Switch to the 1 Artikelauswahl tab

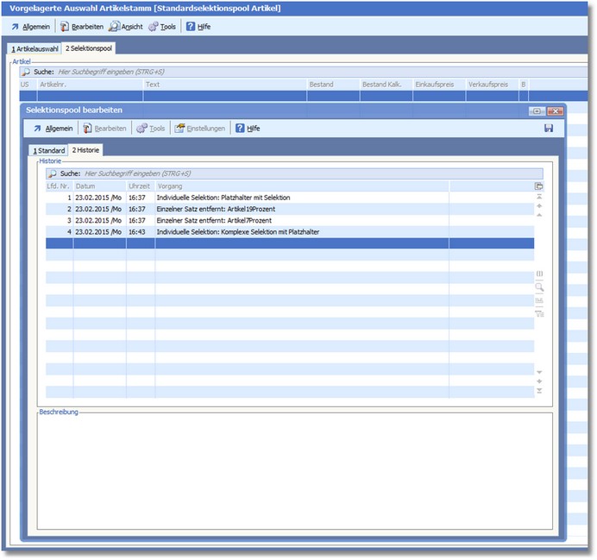pos(35,48)
